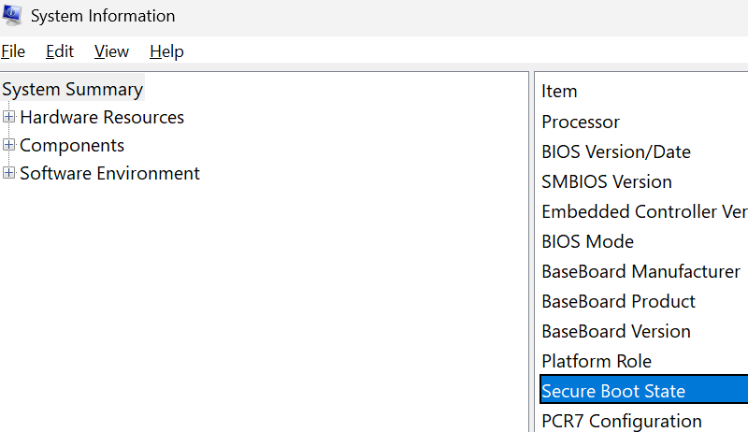
Task: Open the File menu
Action: [13, 51]
